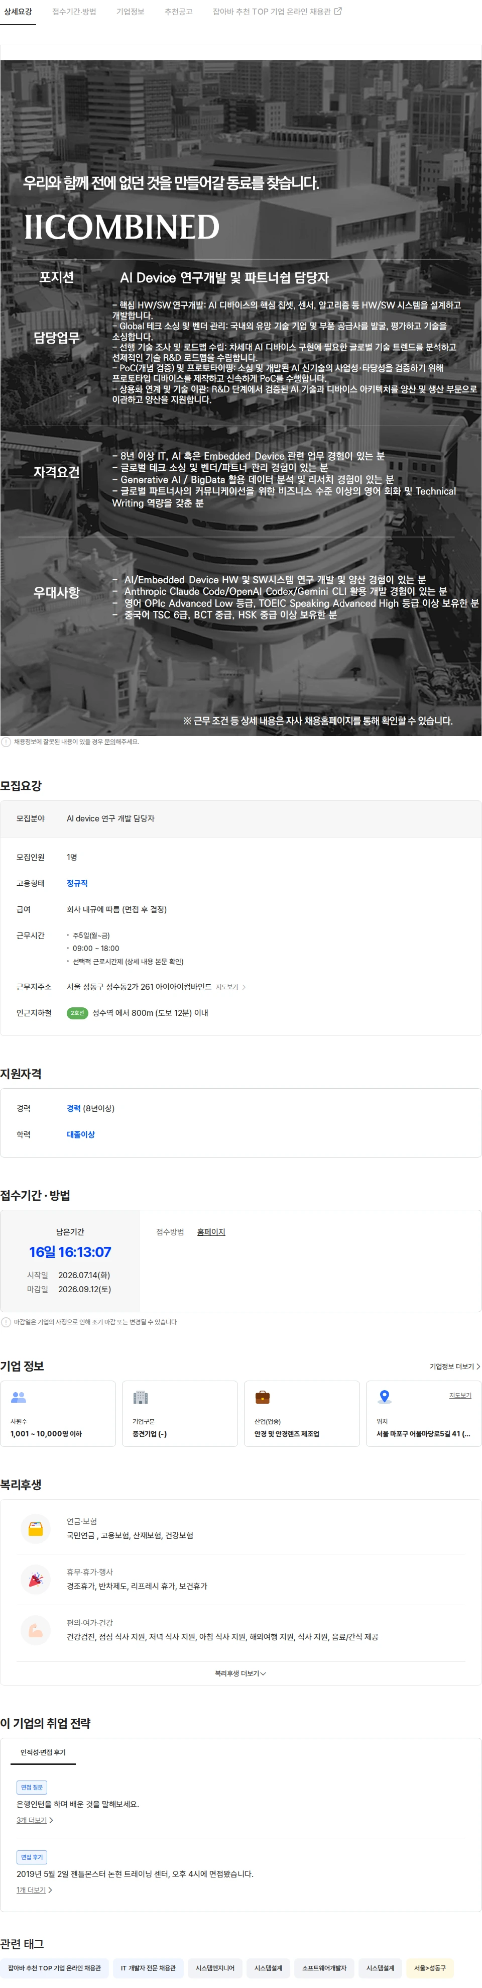Image resolution: width=482 pixels, height=1988 pixels.
Task: Click the 산업(업종) briefcase icon
Action: point(262,1397)
